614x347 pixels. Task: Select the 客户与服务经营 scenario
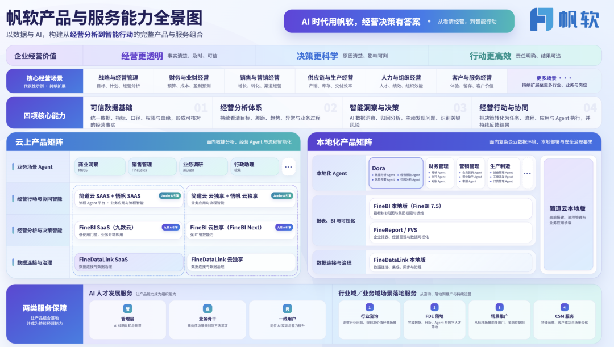(471, 81)
